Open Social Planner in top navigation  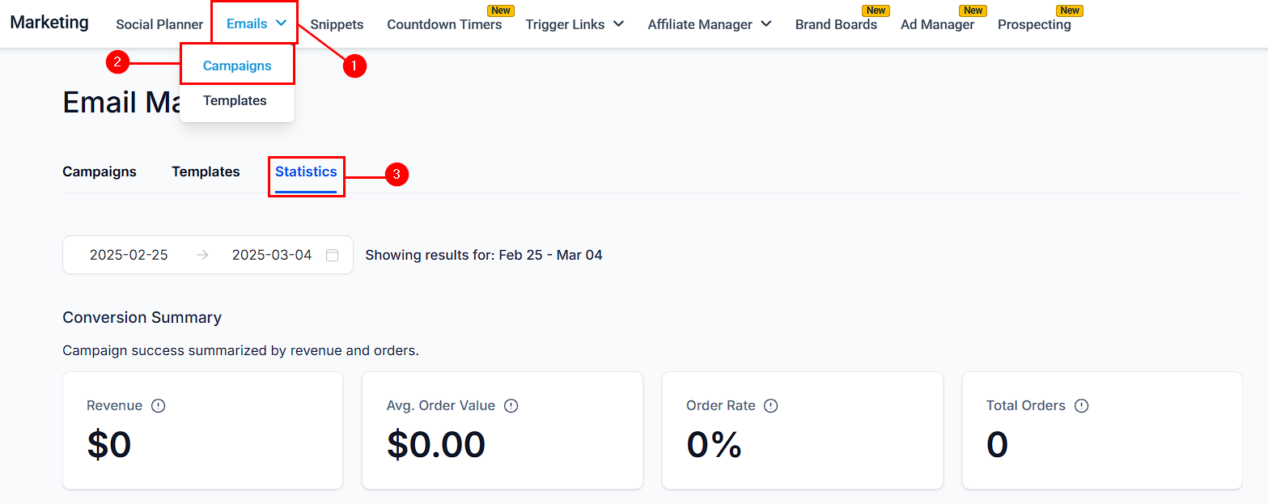(x=159, y=24)
